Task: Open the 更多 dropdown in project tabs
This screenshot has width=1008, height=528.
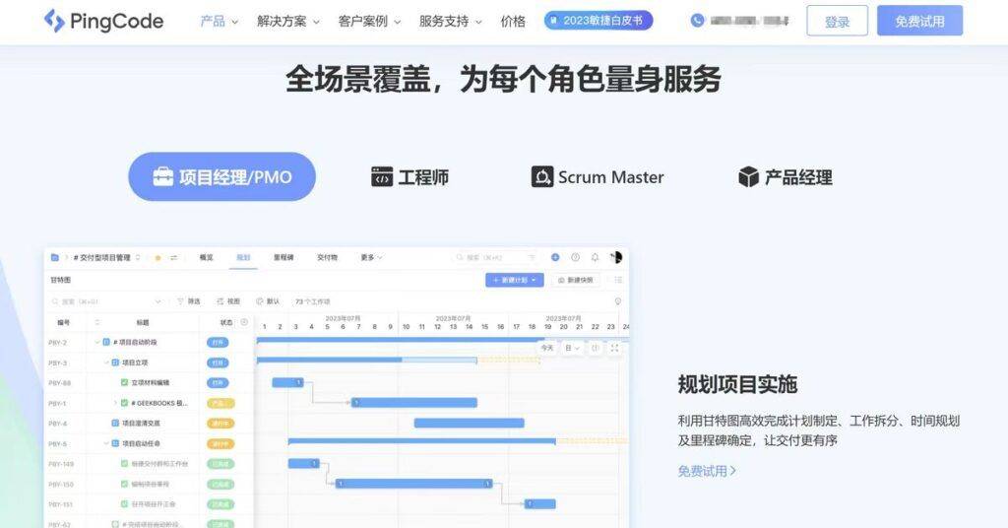Action: [371, 257]
